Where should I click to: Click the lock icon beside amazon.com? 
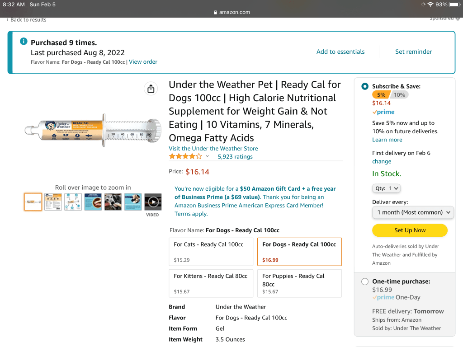pyautogui.click(x=216, y=12)
